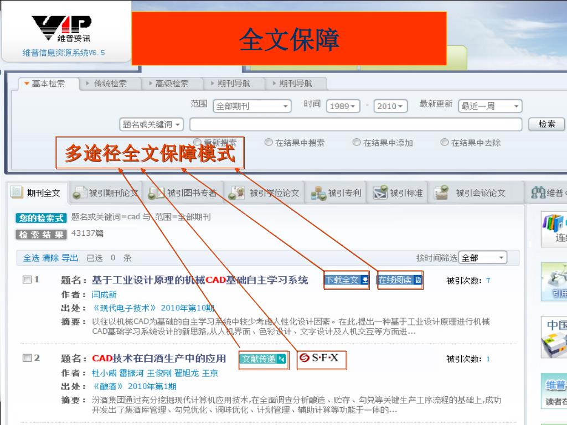The width and height of the screenshot is (567, 425).
Task: Open the 按时间筛选 全部 dropdown
Action: coord(483,258)
